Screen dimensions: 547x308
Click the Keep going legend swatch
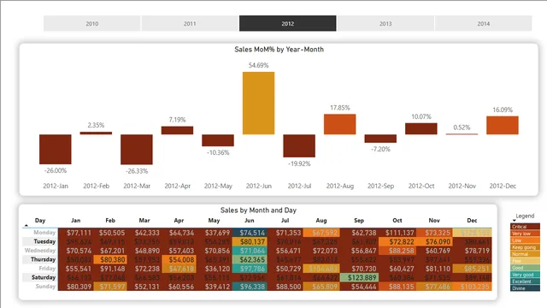[525, 247]
